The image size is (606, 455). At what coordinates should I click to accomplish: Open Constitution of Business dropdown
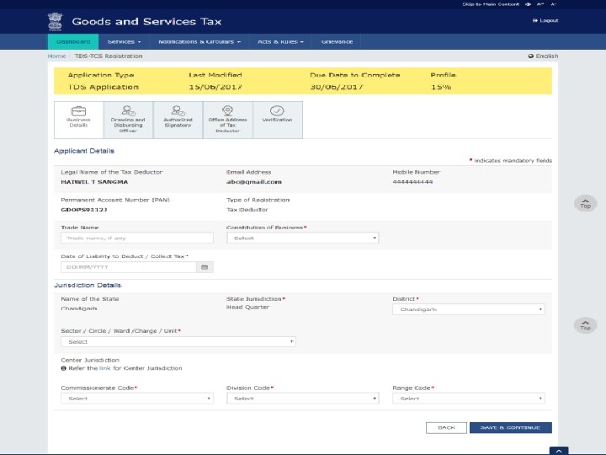click(303, 238)
